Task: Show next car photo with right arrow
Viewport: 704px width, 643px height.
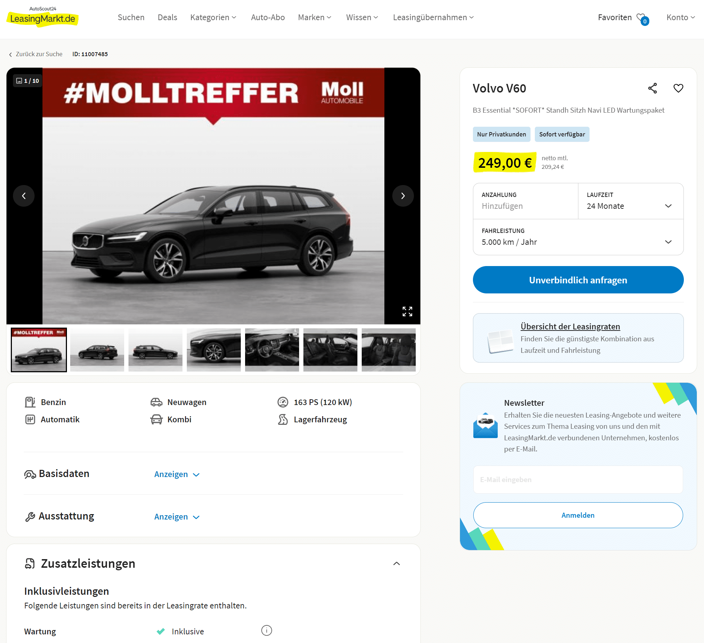Action: 403,196
